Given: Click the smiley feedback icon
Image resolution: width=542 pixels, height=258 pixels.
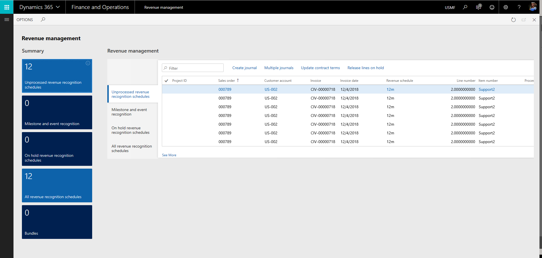Looking at the screenshot, I should (x=492, y=7).
